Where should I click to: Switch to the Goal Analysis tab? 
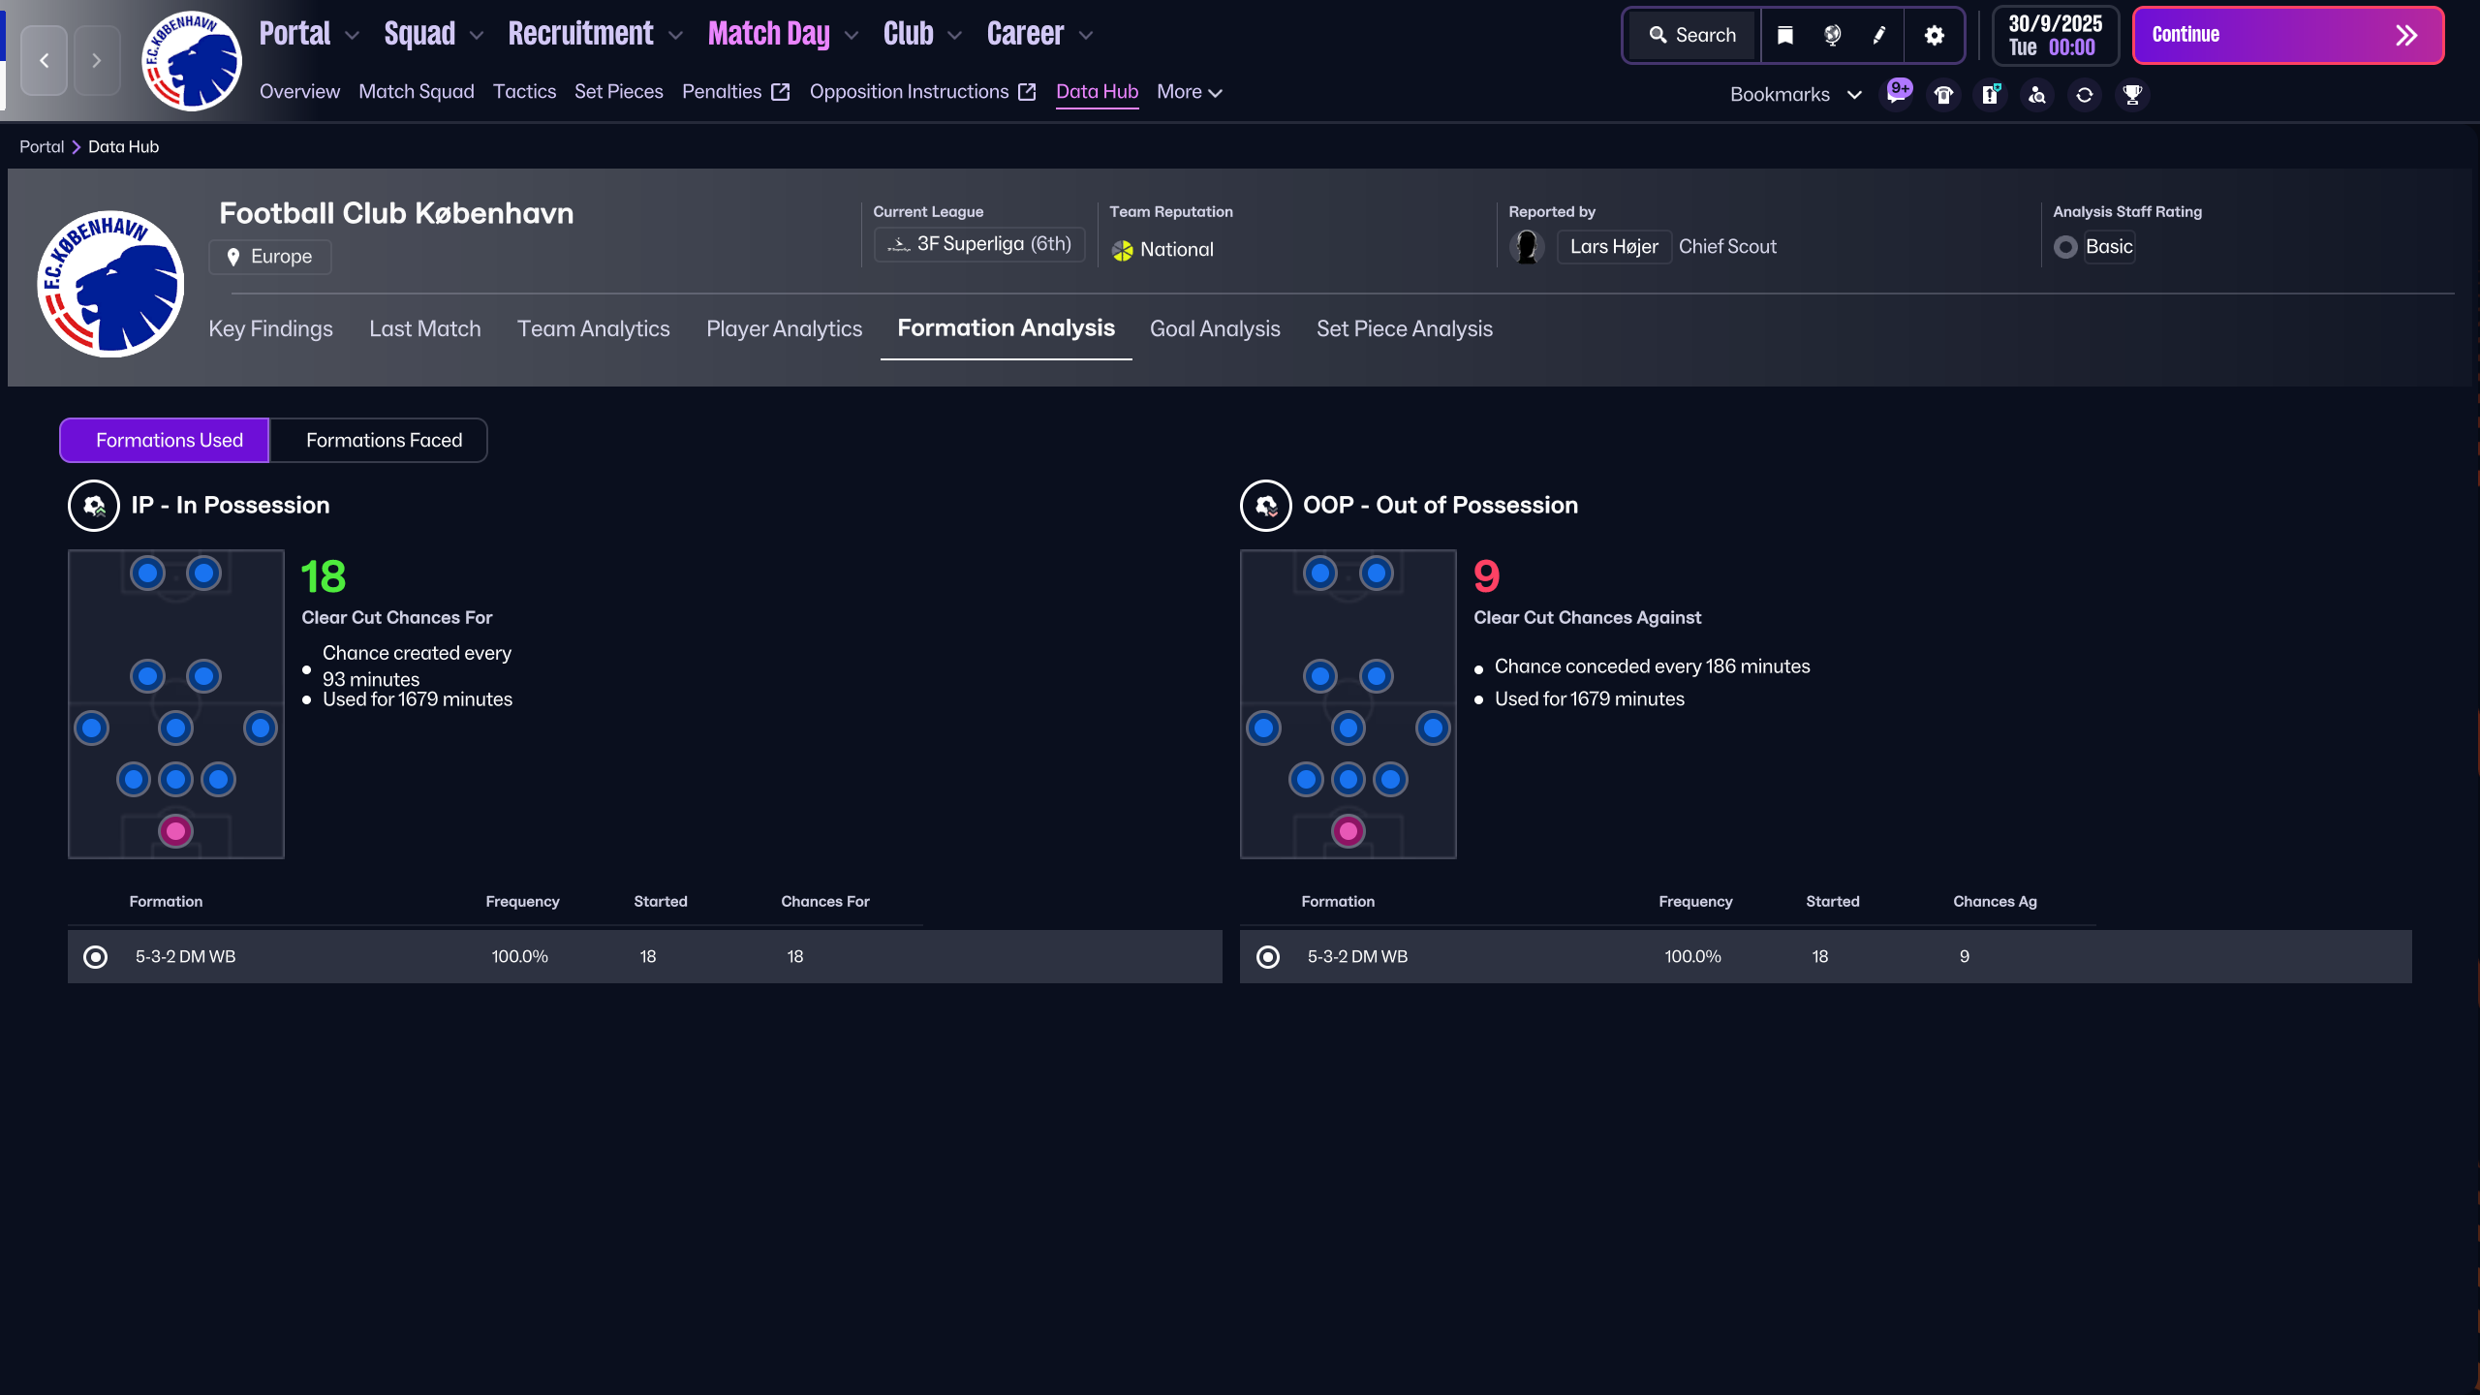click(x=1215, y=329)
